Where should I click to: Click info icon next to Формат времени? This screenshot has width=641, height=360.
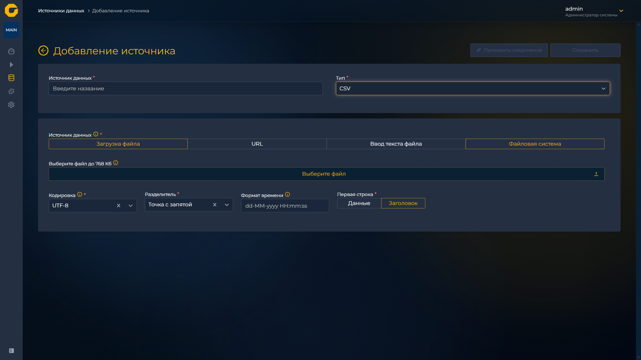tap(287, 194)
